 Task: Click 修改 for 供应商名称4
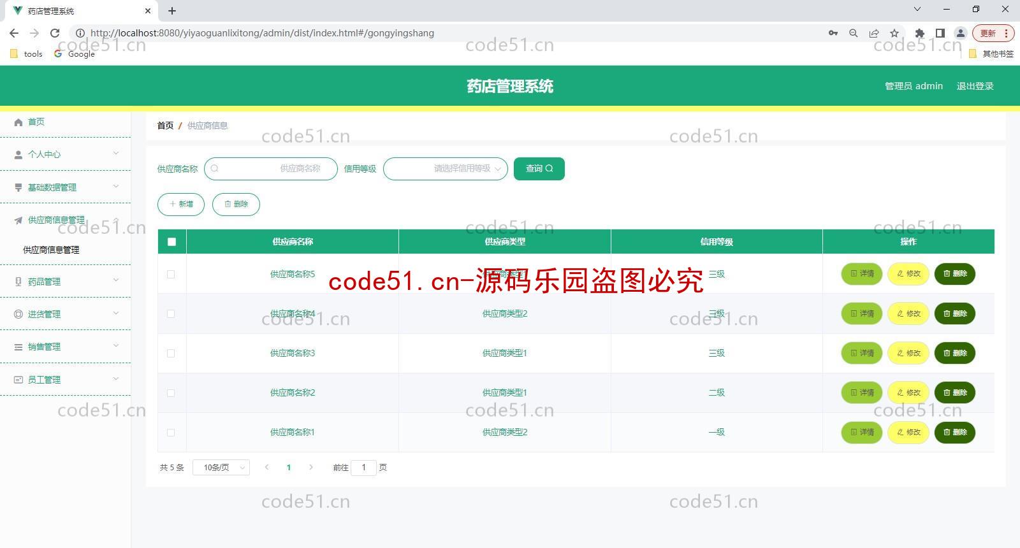(908, 314)
